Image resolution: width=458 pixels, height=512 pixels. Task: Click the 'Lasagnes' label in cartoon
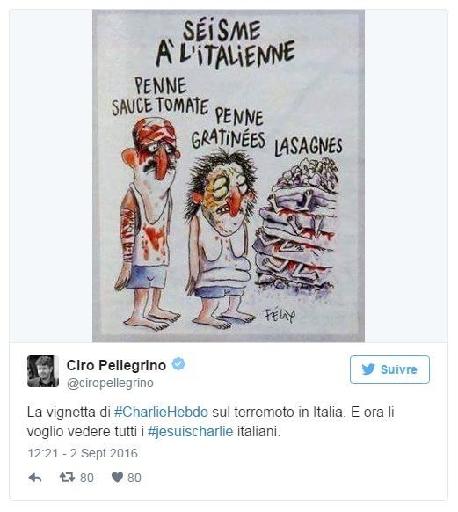click(x=309, y=146)
